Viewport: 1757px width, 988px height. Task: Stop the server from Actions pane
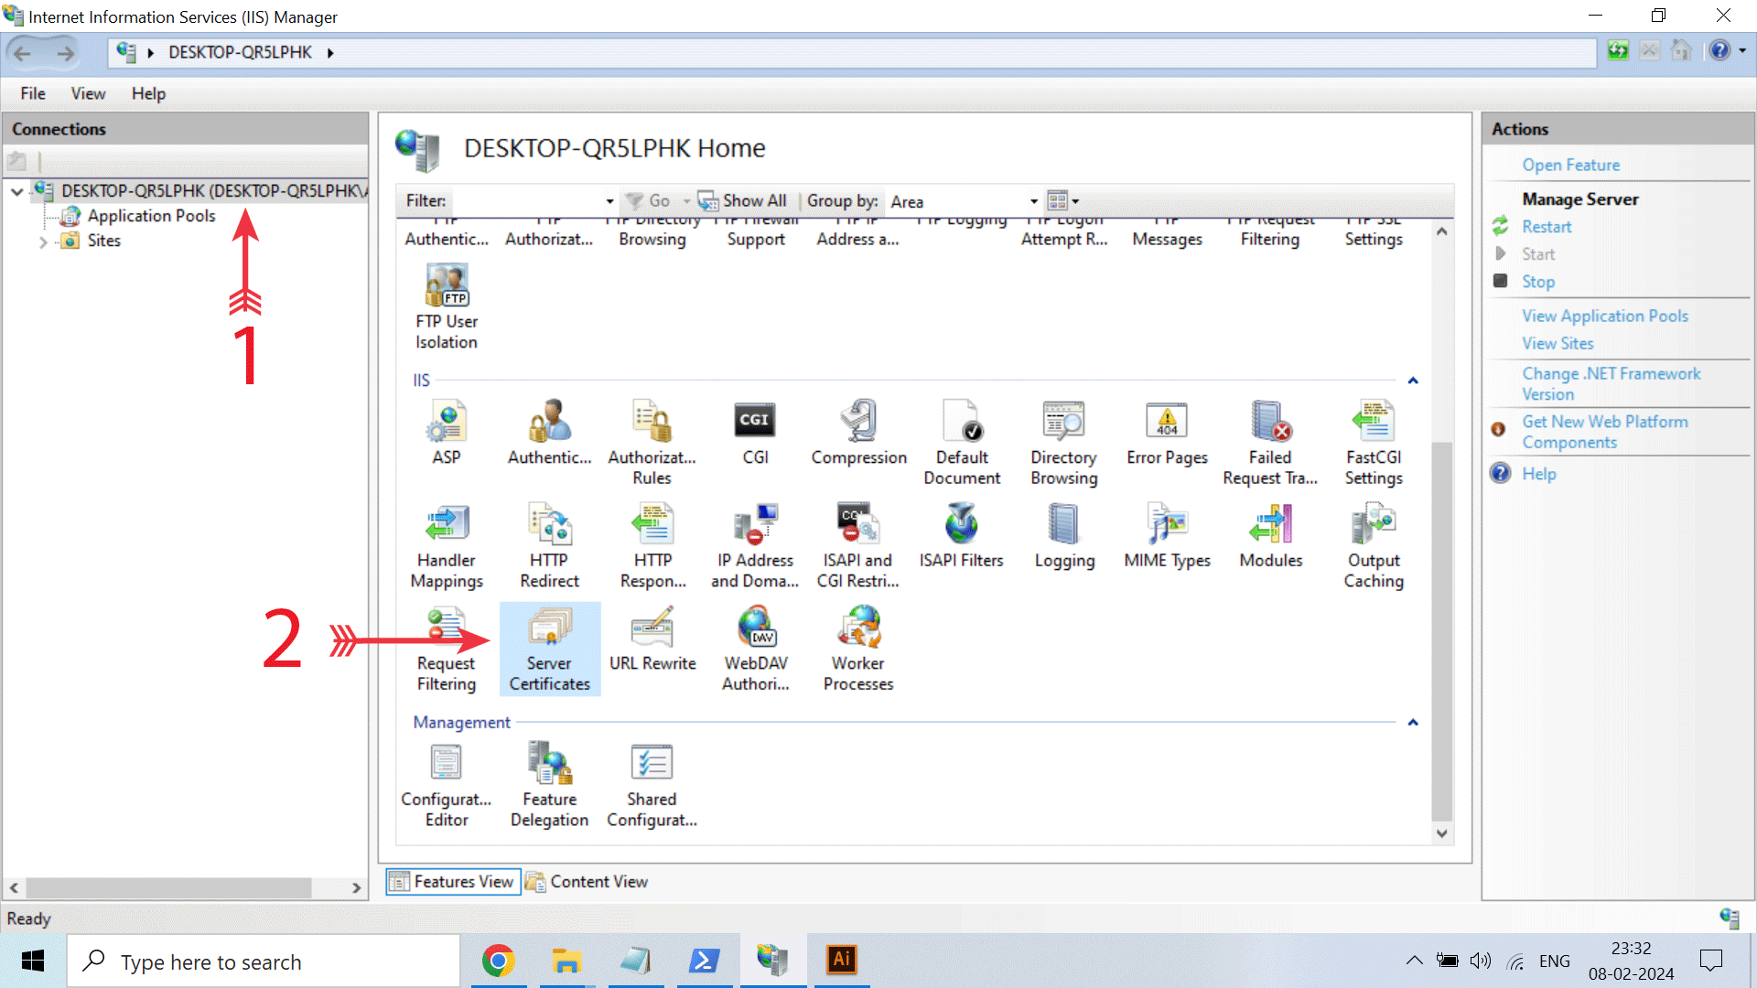(1538, 282)
